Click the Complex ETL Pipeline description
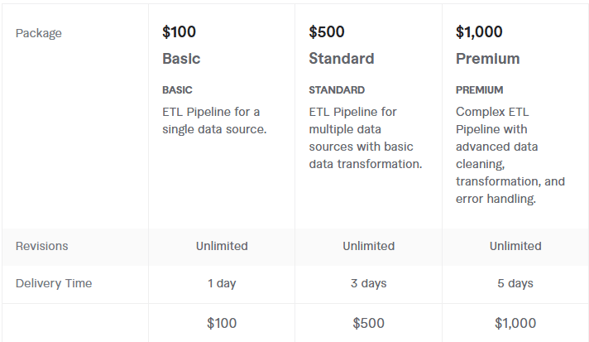Screen dimensions: 589x342 (510, 155)
